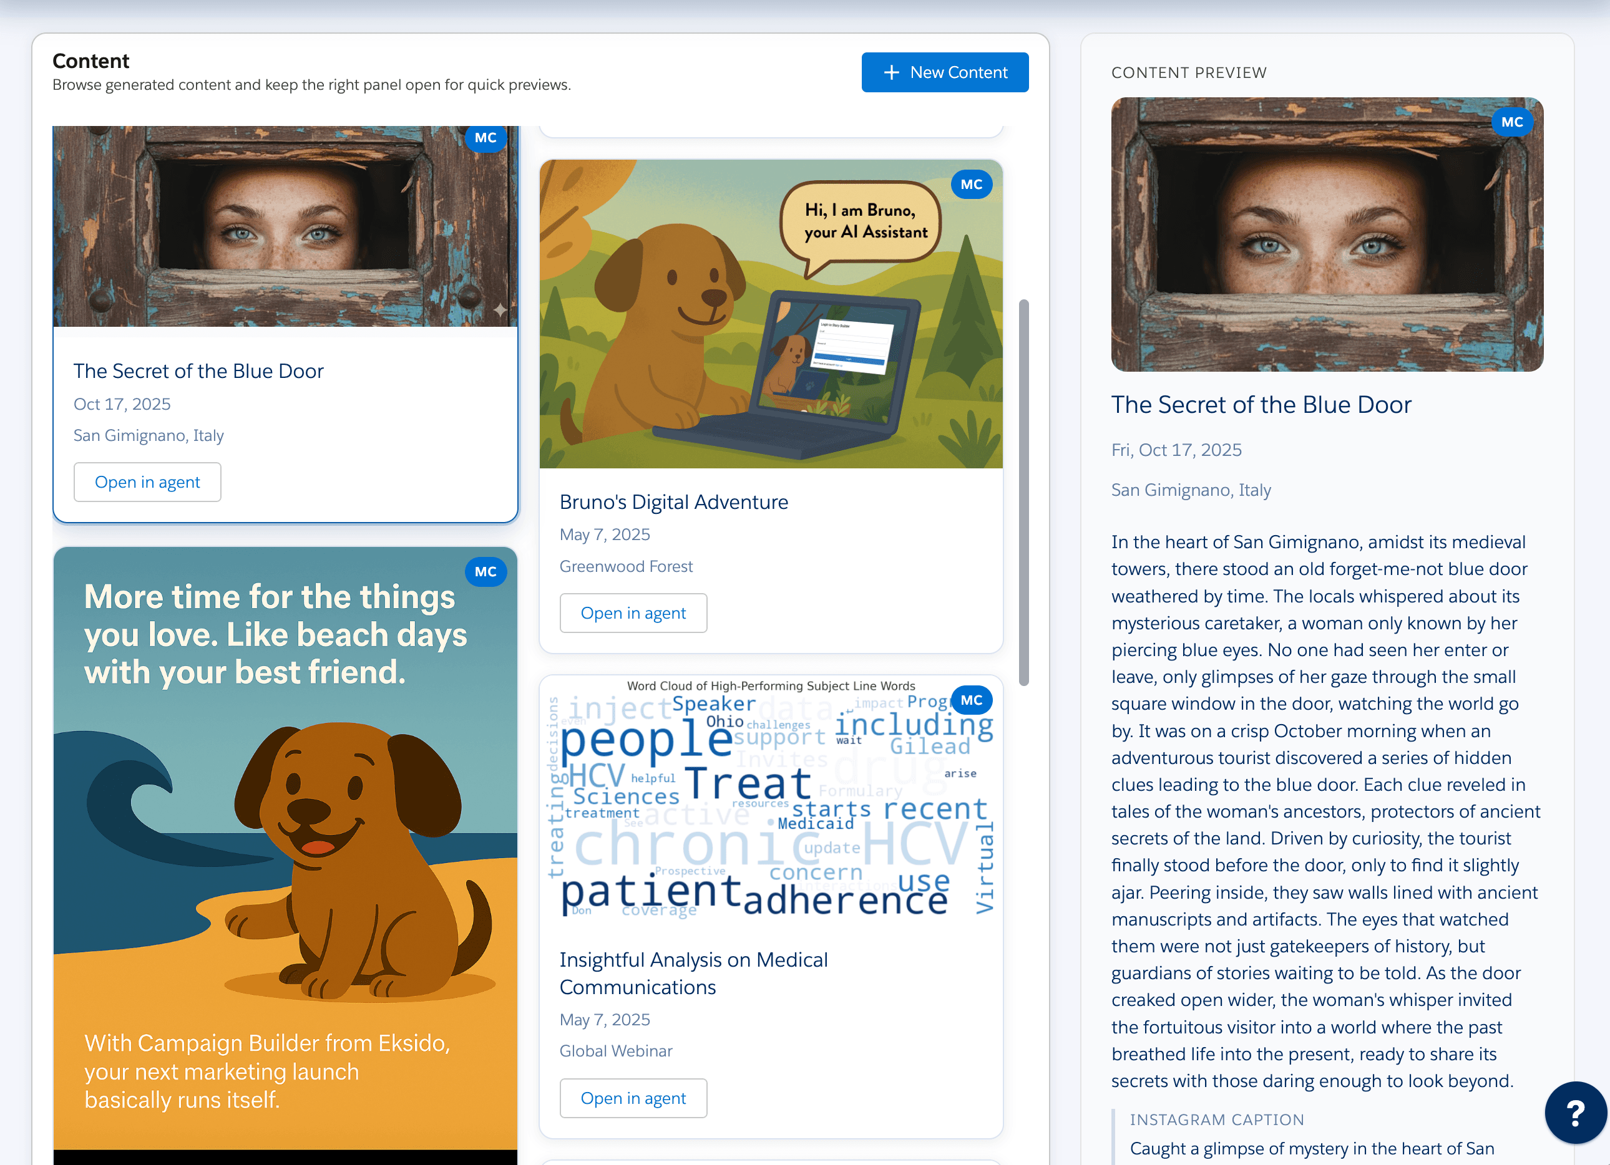The image size is (1610, 1165).
Task: Click the preview panel title 'The Secret of the Blue Door'
Action: (x=1261, y=405)
